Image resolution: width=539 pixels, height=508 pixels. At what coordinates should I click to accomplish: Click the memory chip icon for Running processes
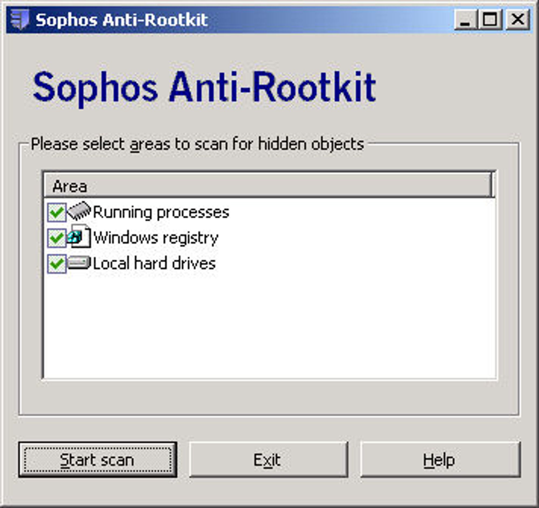pyautogui.click(x=79, y=211)
